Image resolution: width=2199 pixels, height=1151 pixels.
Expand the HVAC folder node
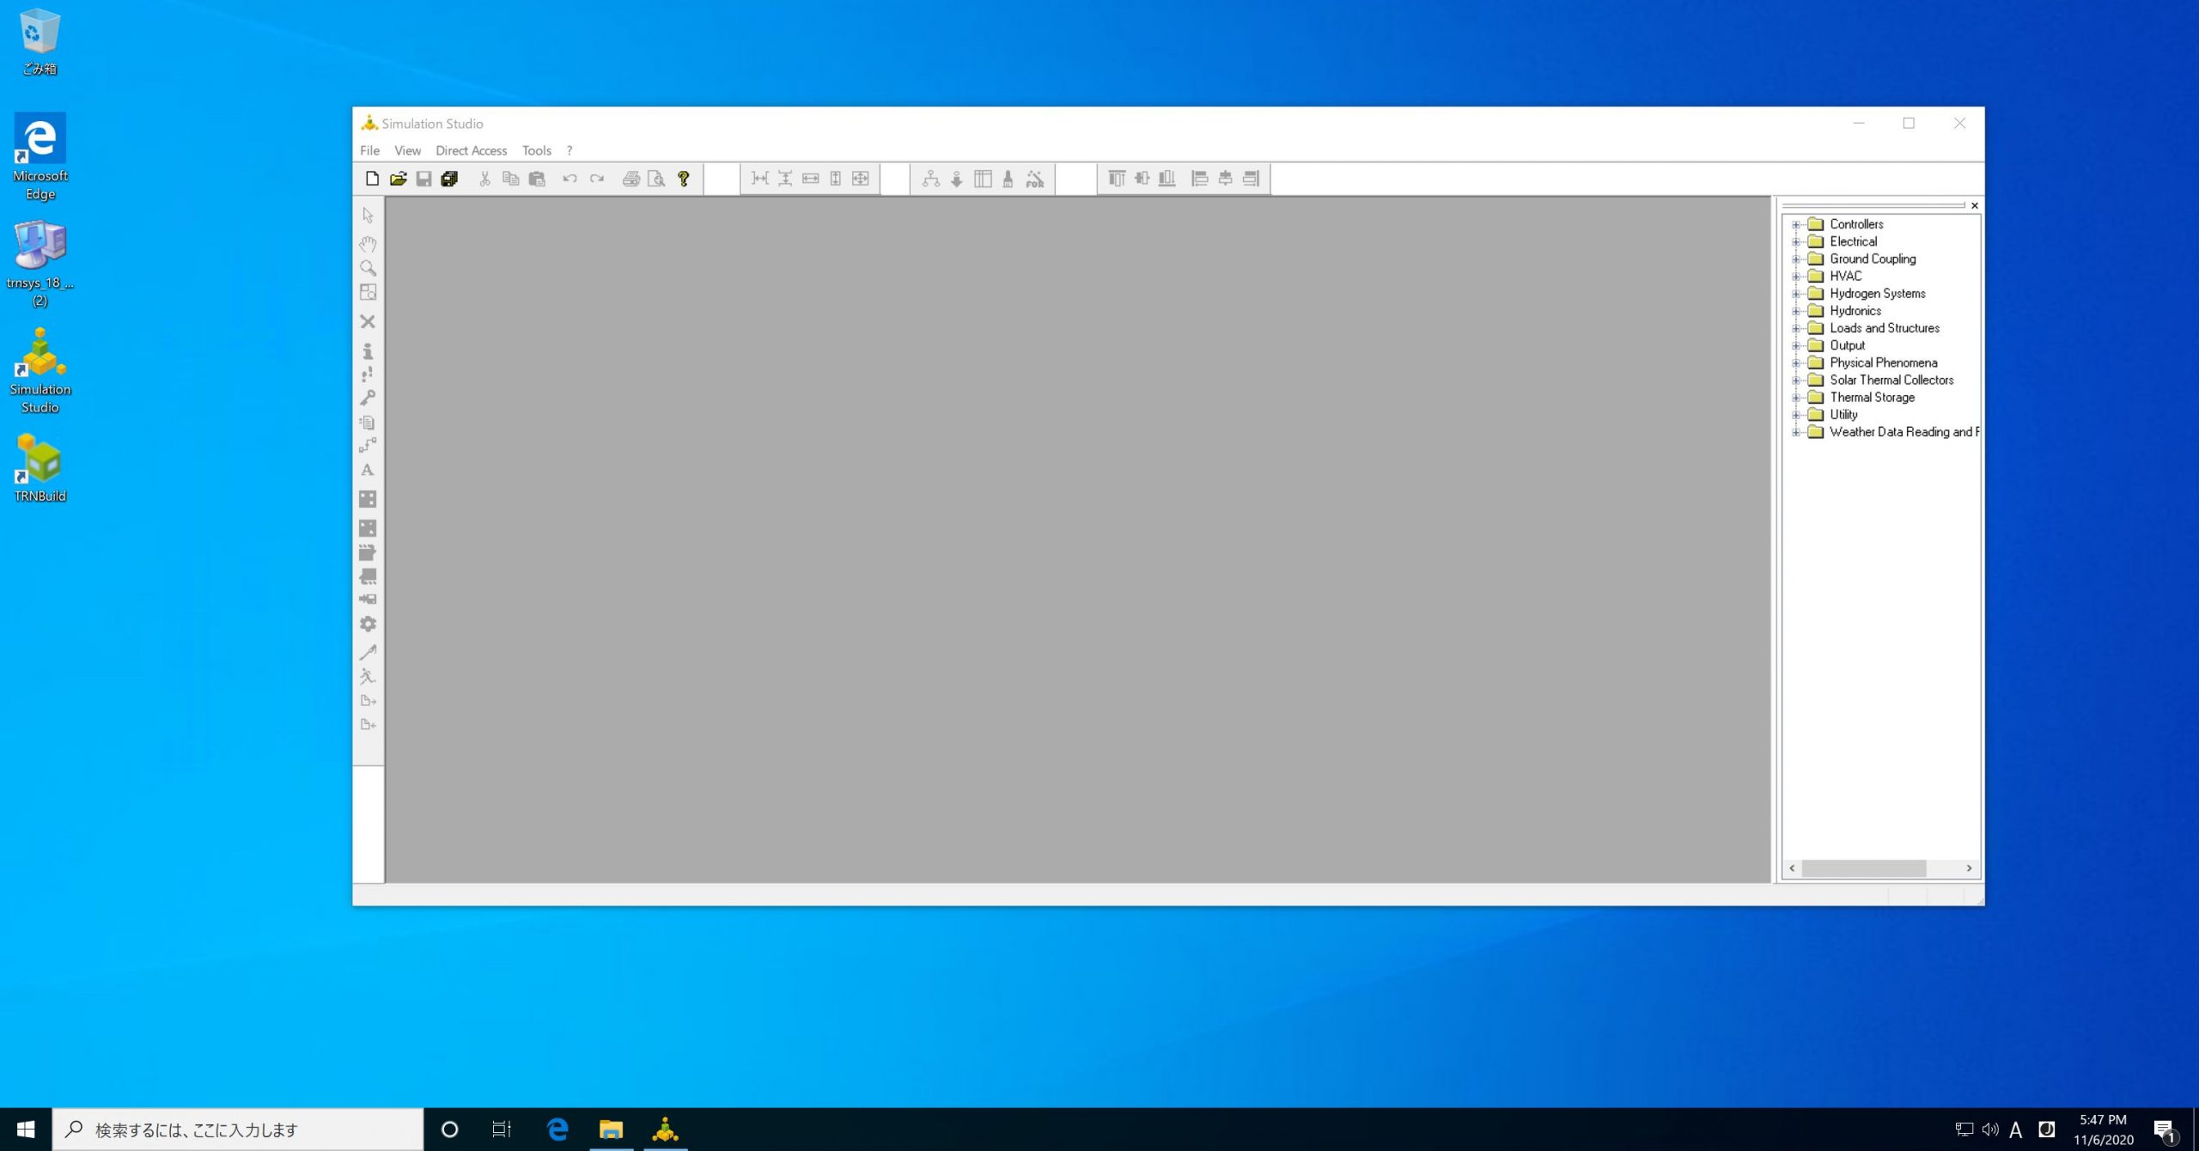tap(1795, 276)
